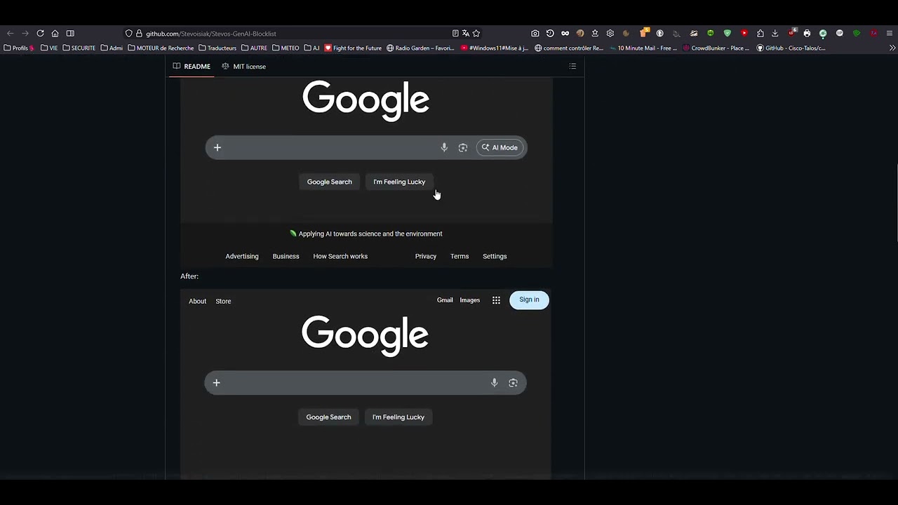Open Radio Garden bookmark
898x505 pixels.
pos(421,48)
